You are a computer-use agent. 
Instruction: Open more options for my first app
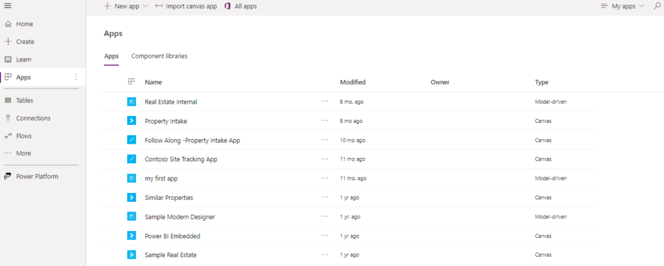click(x=325, y=178)
